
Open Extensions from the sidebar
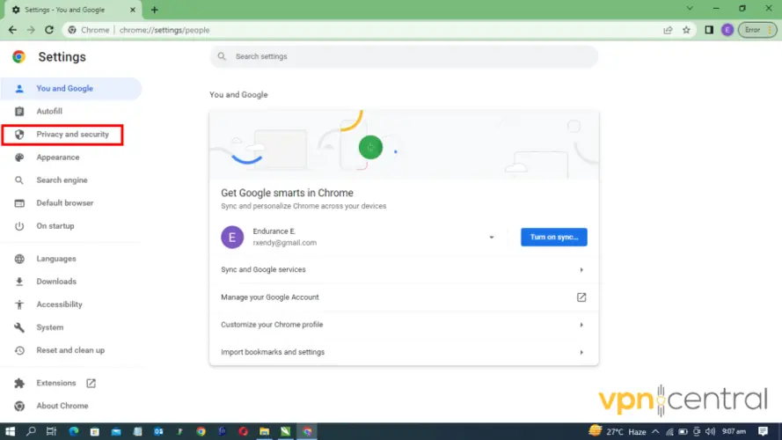[x=71, y=383]
